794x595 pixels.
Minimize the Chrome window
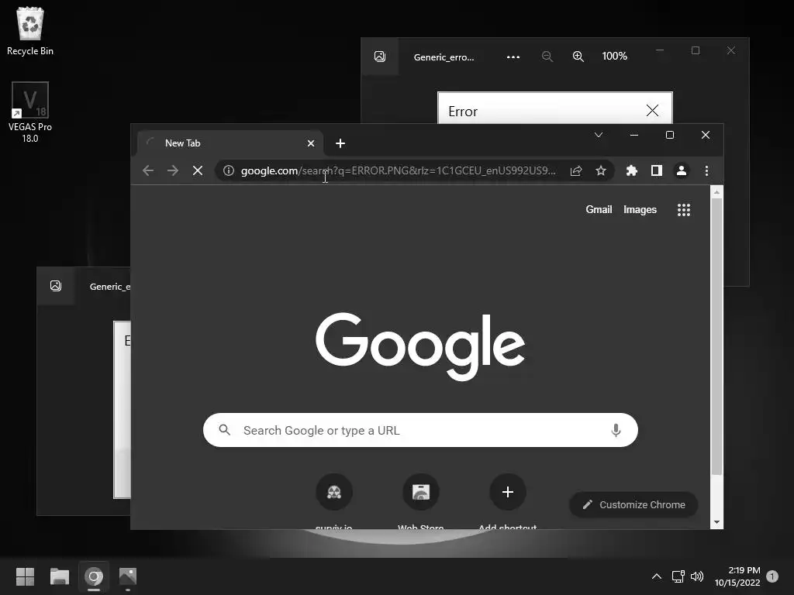point(634,135)
